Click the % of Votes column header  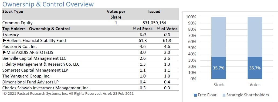pos(167,29)
